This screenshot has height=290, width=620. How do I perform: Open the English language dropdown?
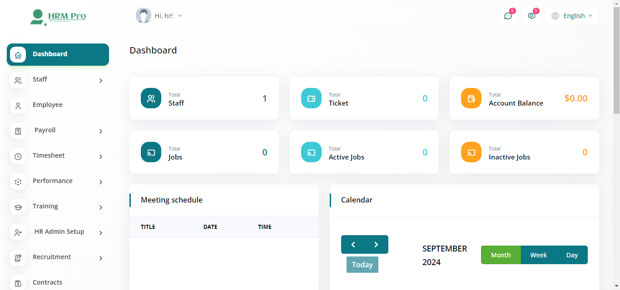[x=572, y=16]
